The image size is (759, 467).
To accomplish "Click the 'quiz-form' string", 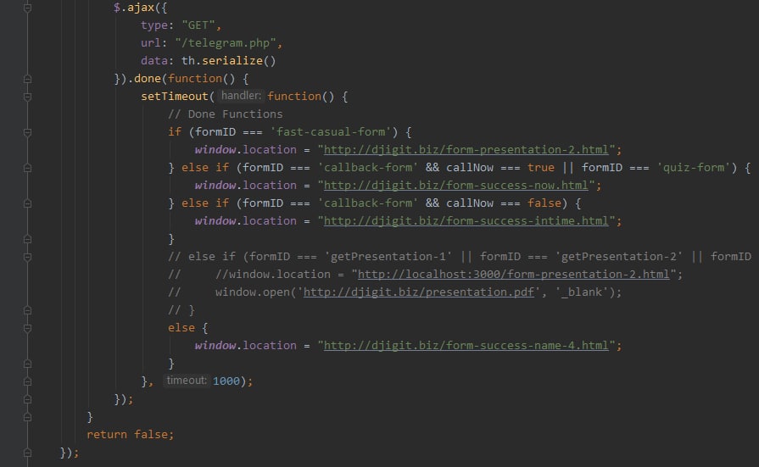I will (693, 168).
